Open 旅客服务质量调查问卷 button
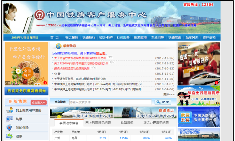Image resolution: width=235 pixels, height=141 pixels. (26, 91)
